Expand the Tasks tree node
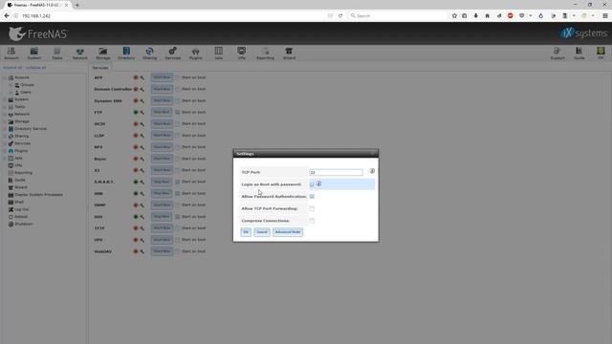This screenshot has height=344, width=612. click(5, 107)
